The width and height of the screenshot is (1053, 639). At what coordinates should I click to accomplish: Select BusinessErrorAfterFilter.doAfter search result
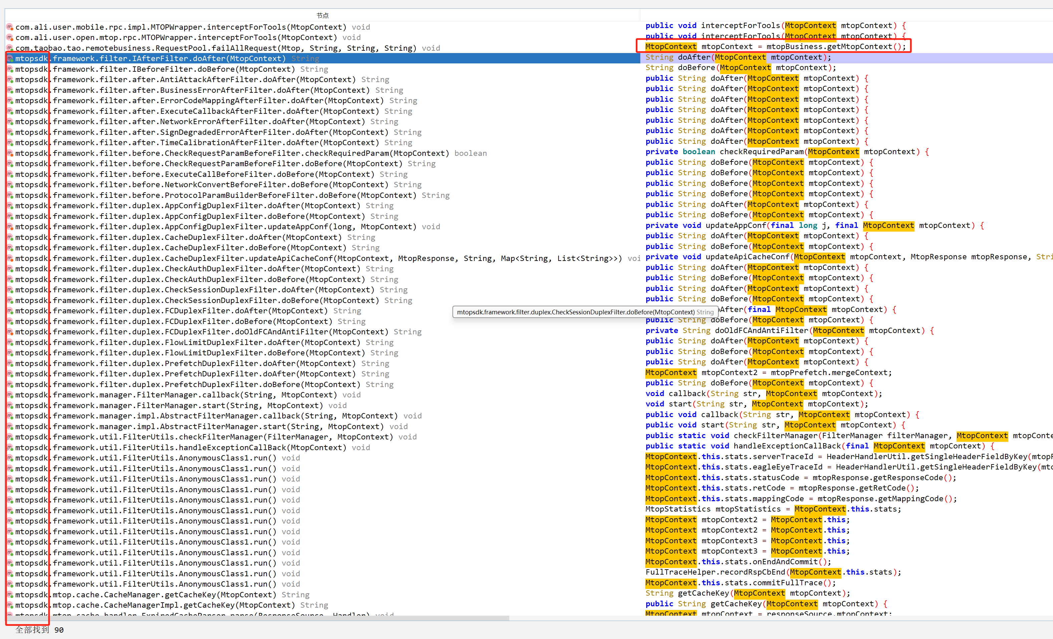[210, 90]
